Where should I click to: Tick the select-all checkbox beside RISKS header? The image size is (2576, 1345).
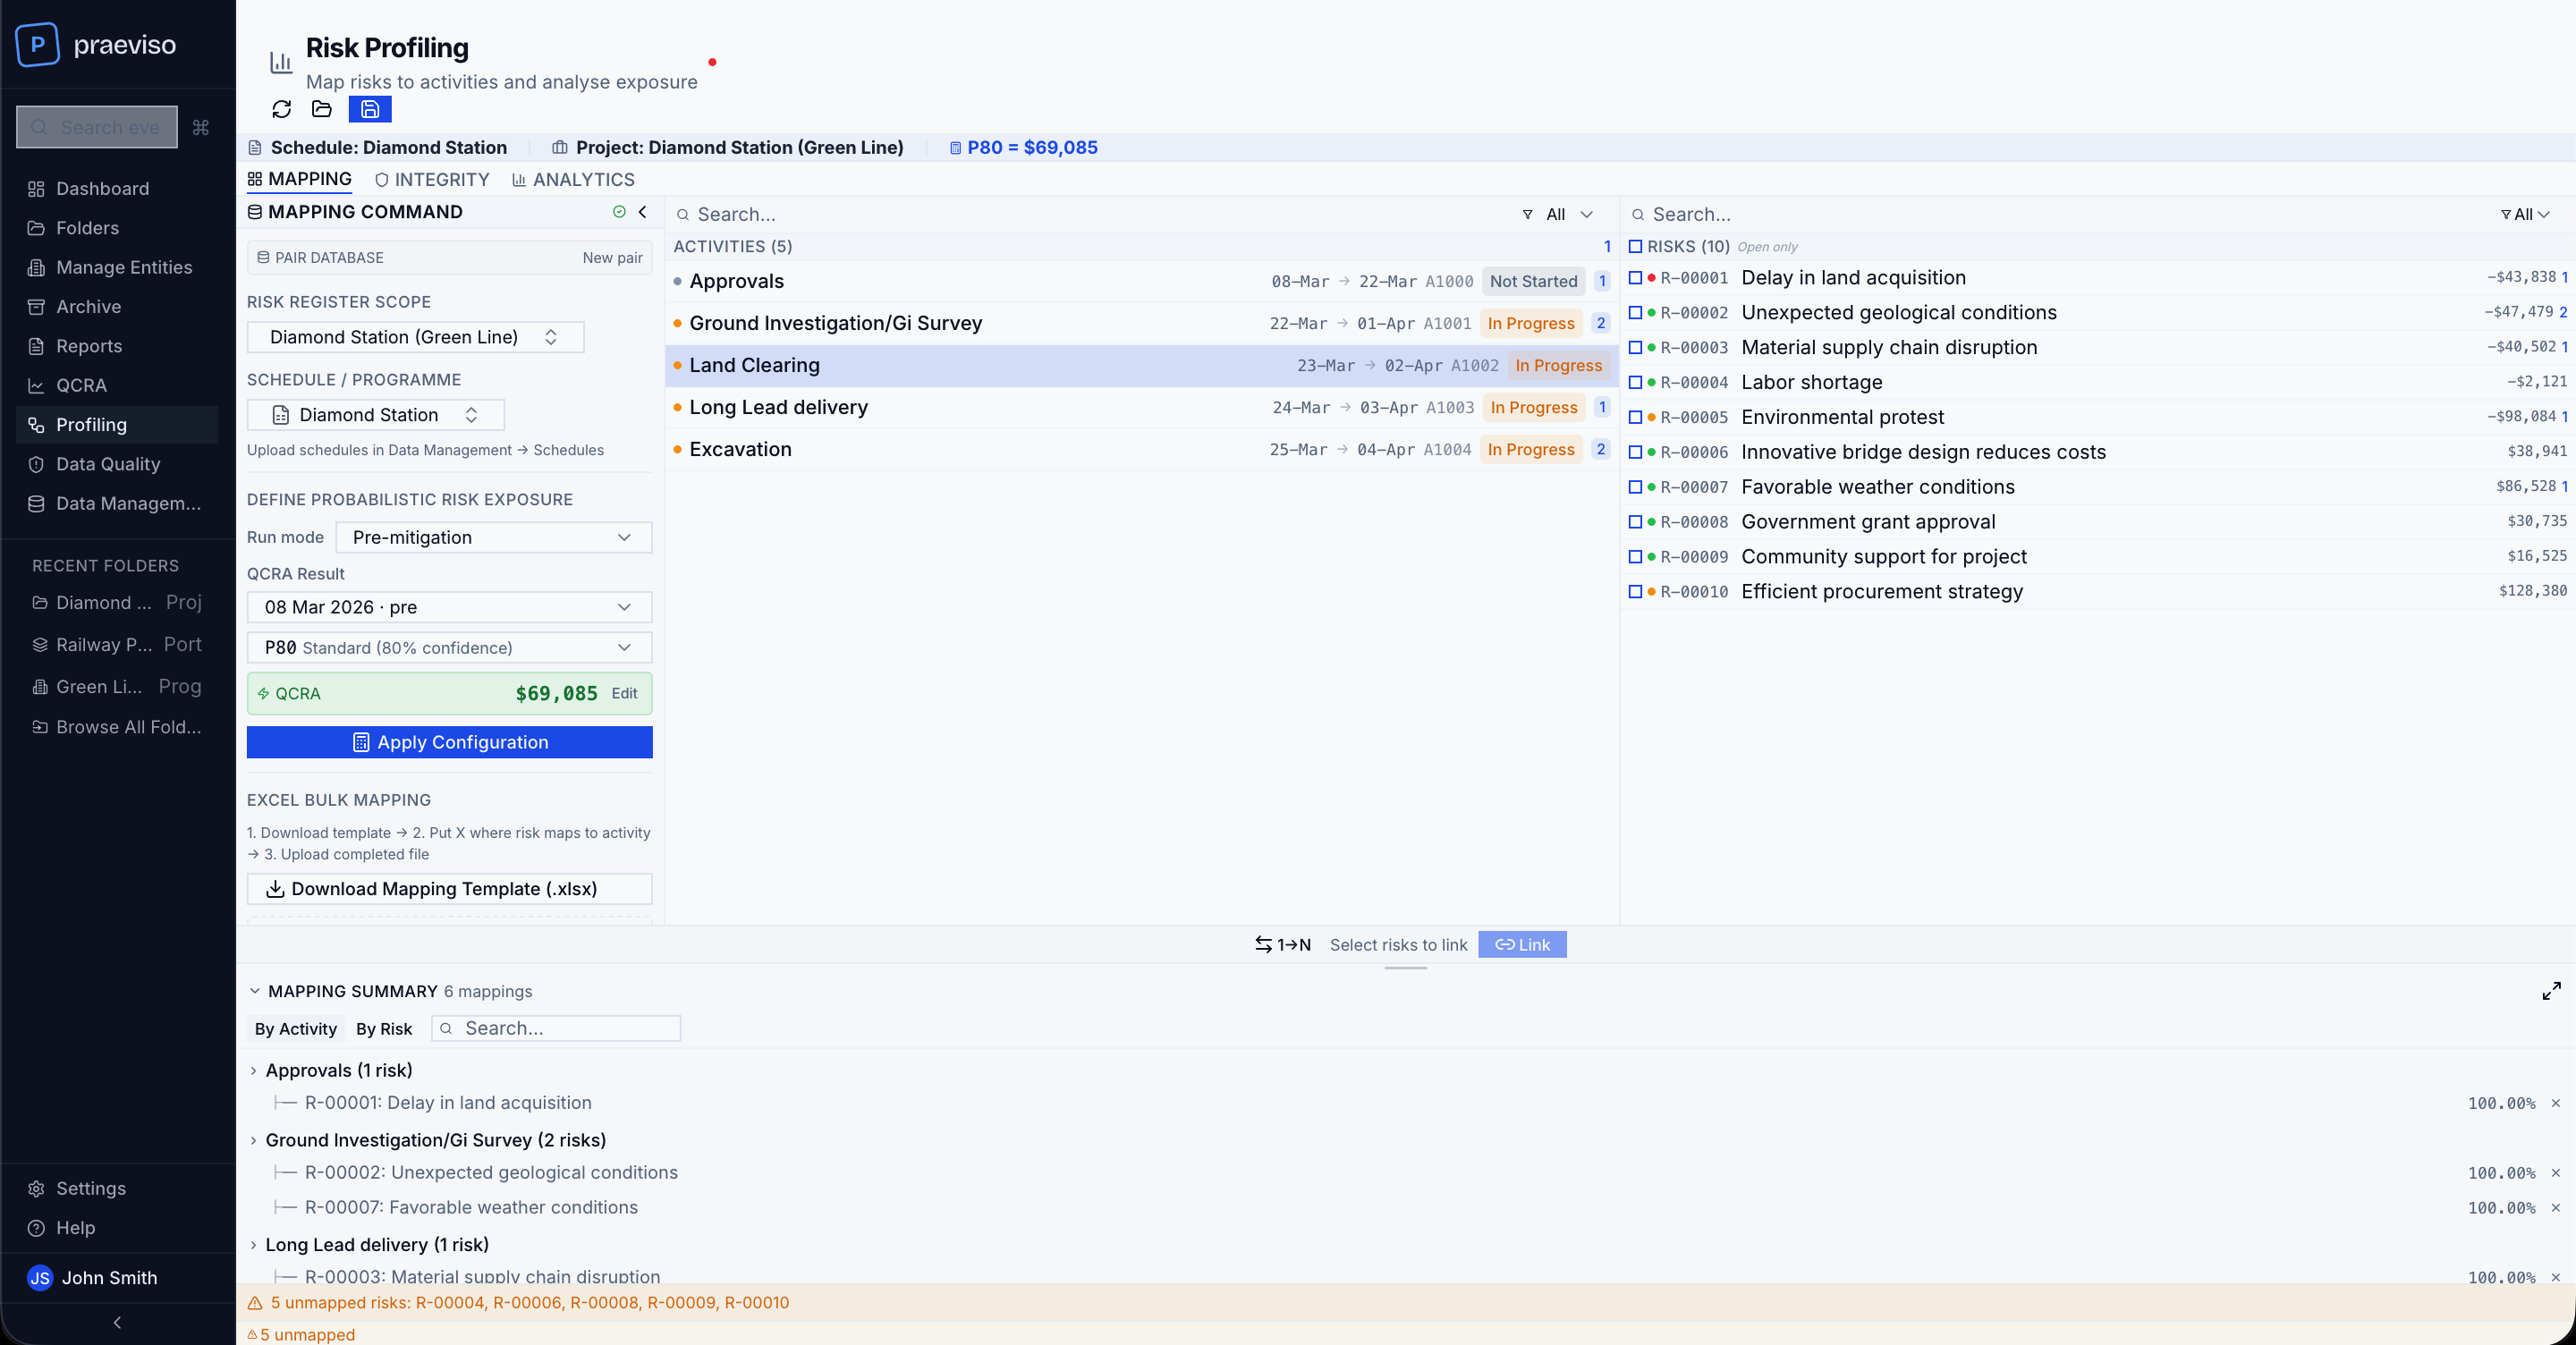point(1636,246)
